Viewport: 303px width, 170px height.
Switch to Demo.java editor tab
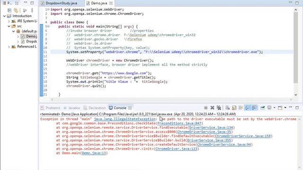pyautogui.click(x=97, y=3)
